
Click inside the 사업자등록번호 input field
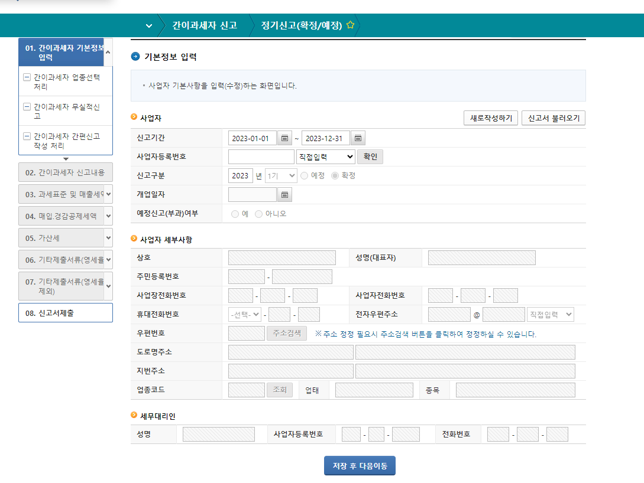point(260,156)
